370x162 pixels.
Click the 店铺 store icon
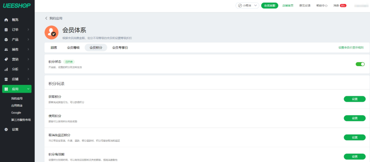pyautogui.click(x=6, y=79)
